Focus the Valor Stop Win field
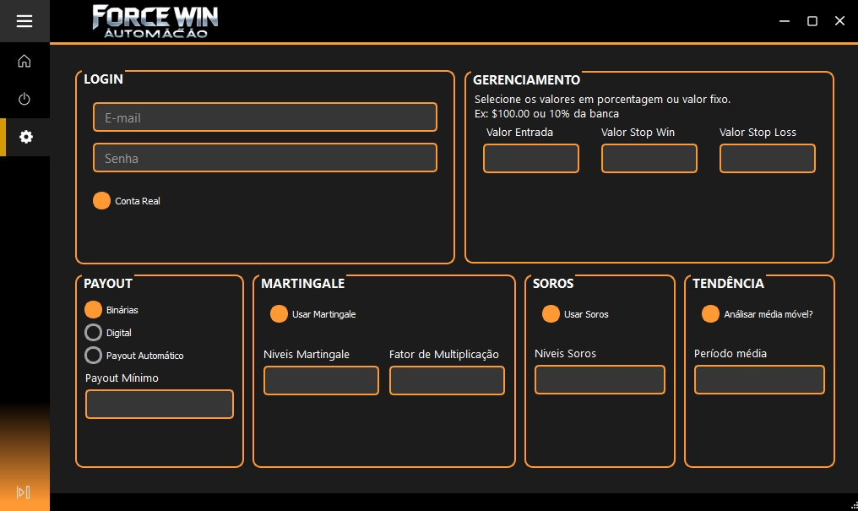 [x=649, y=159]
